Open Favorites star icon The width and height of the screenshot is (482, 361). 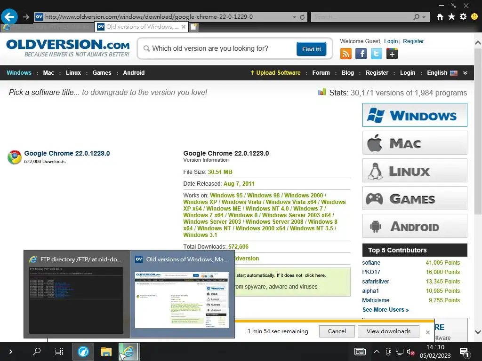pos(451,16)
